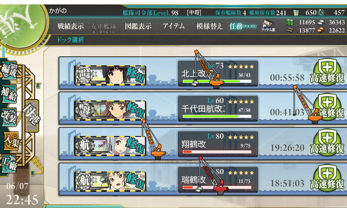Open 模様替え furniture menu
Screen dimensions: 347x208
210,26
